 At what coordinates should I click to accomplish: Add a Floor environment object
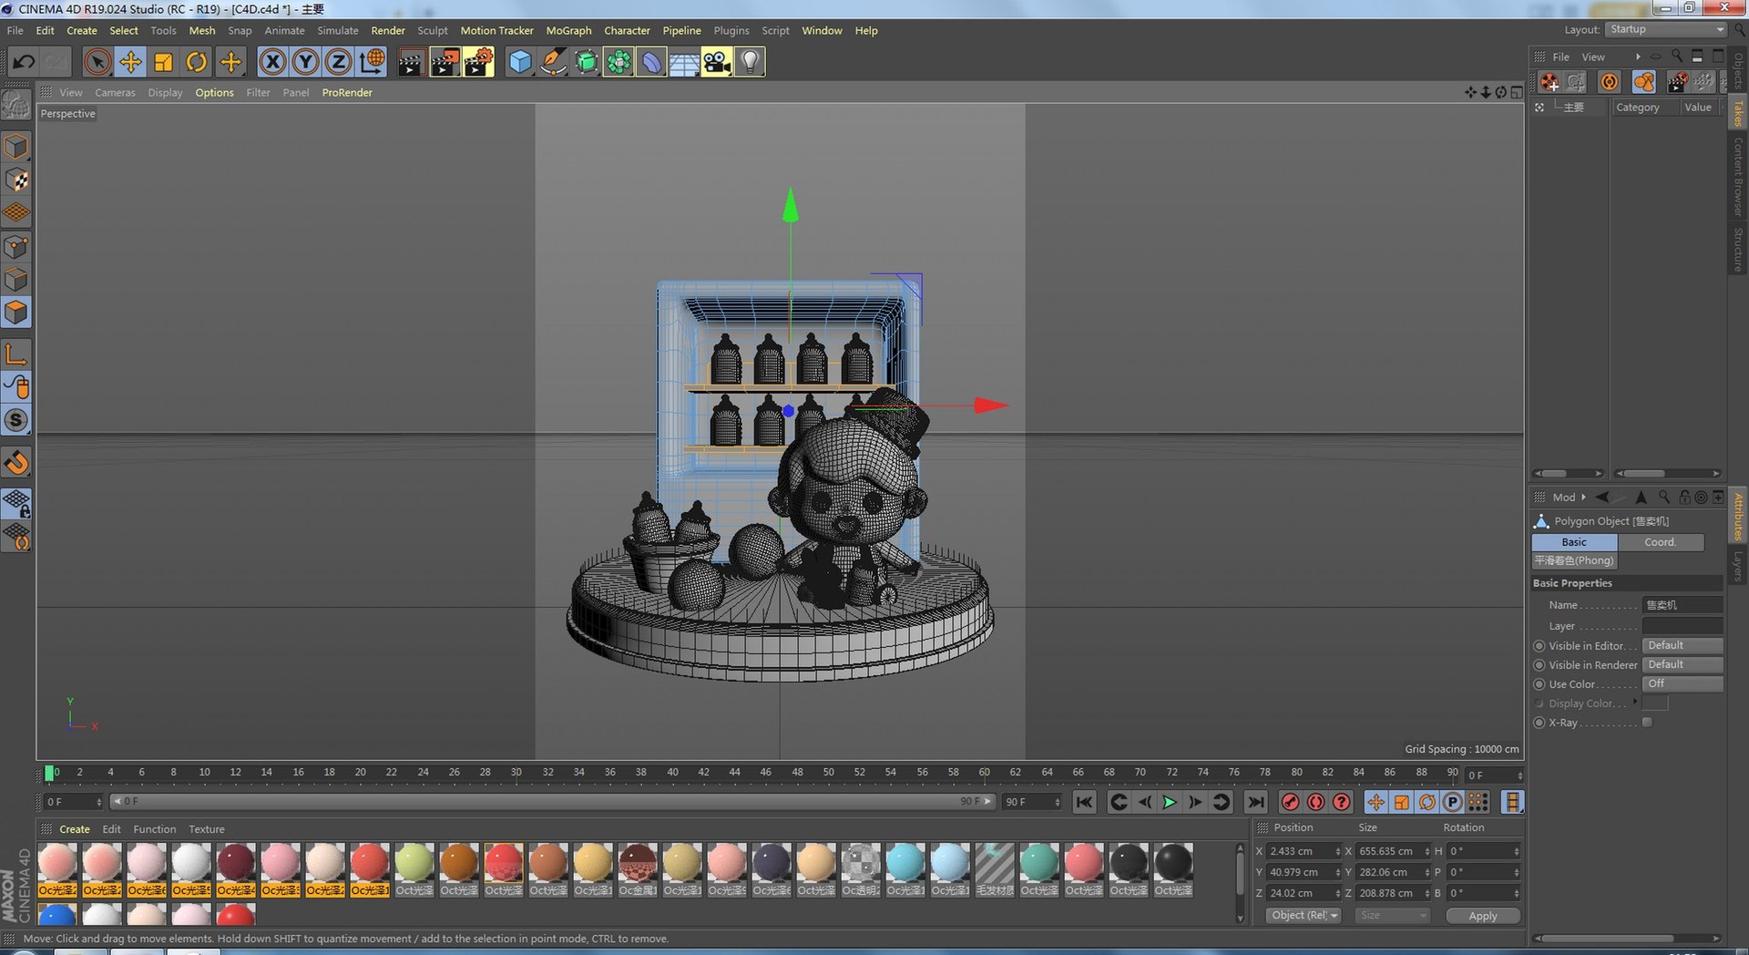coord(684,62)
